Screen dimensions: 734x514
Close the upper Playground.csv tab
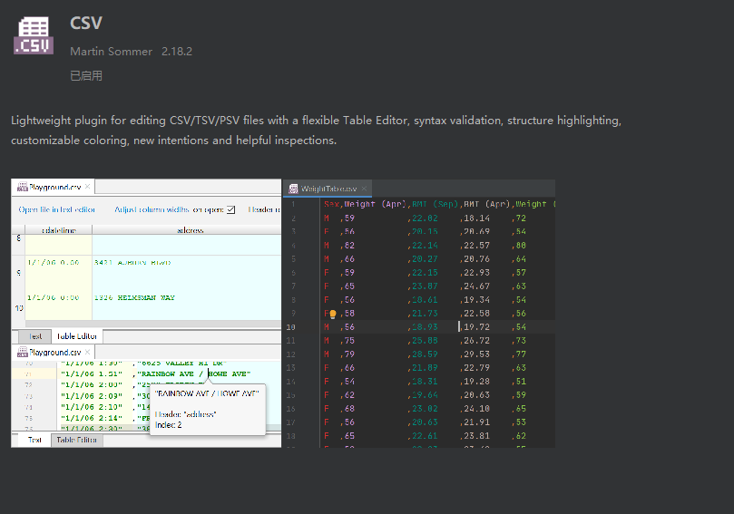[87, 187]
